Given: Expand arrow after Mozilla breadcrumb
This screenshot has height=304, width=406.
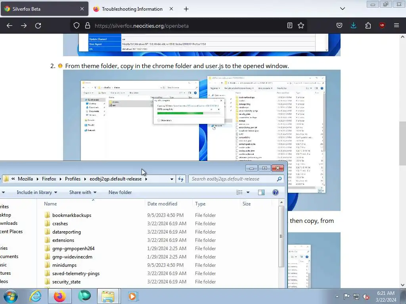Looking at the screenshot, I should [x=38, y=179].
